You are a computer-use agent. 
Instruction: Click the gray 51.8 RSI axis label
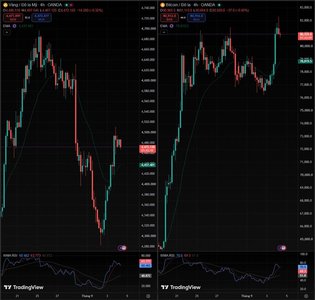(x=303, y=275)
